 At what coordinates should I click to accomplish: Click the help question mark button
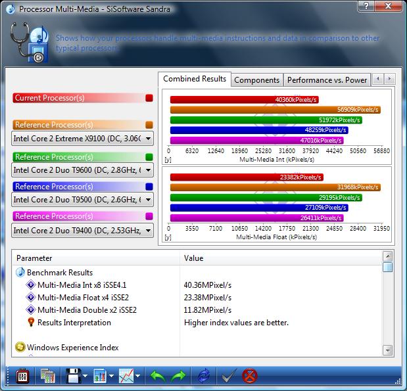pos(366,6)
